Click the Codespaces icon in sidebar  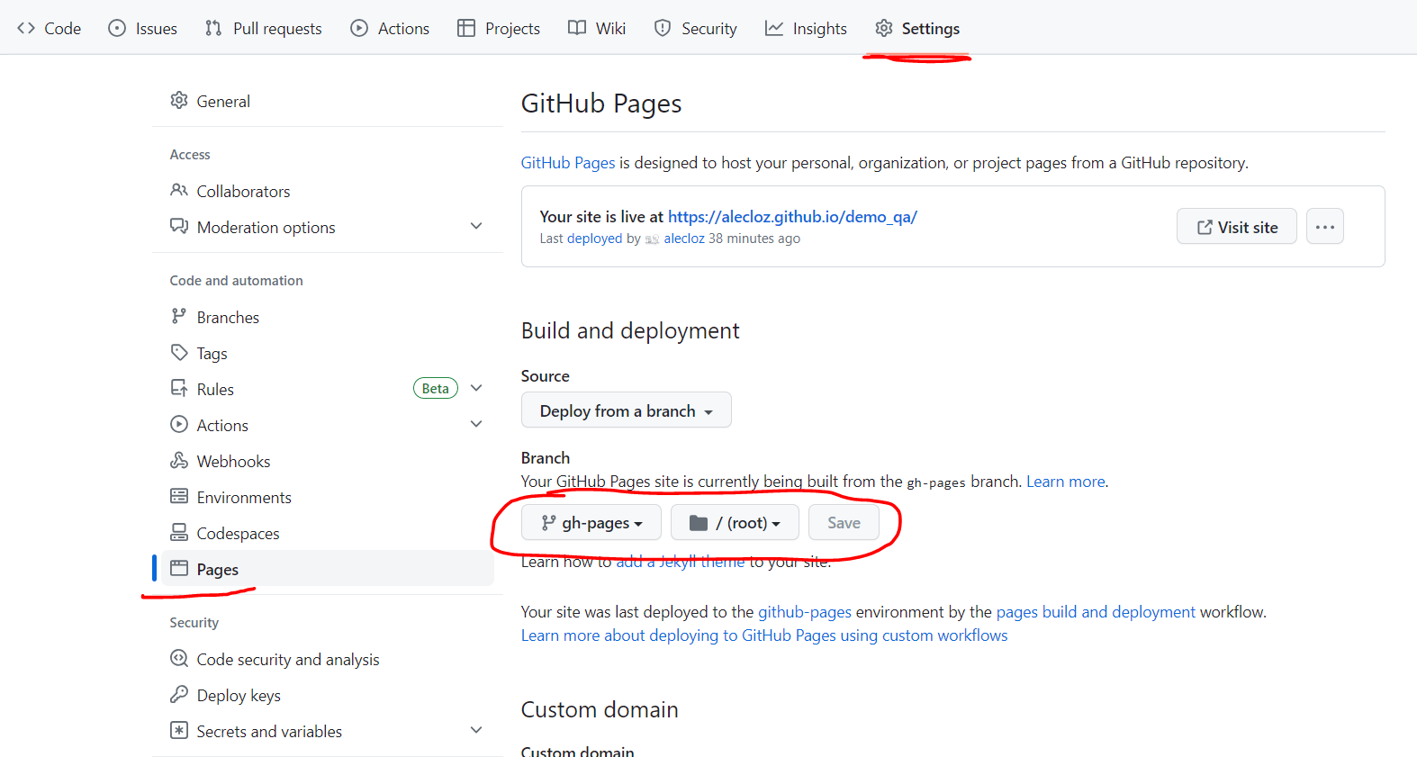[179, 533]
